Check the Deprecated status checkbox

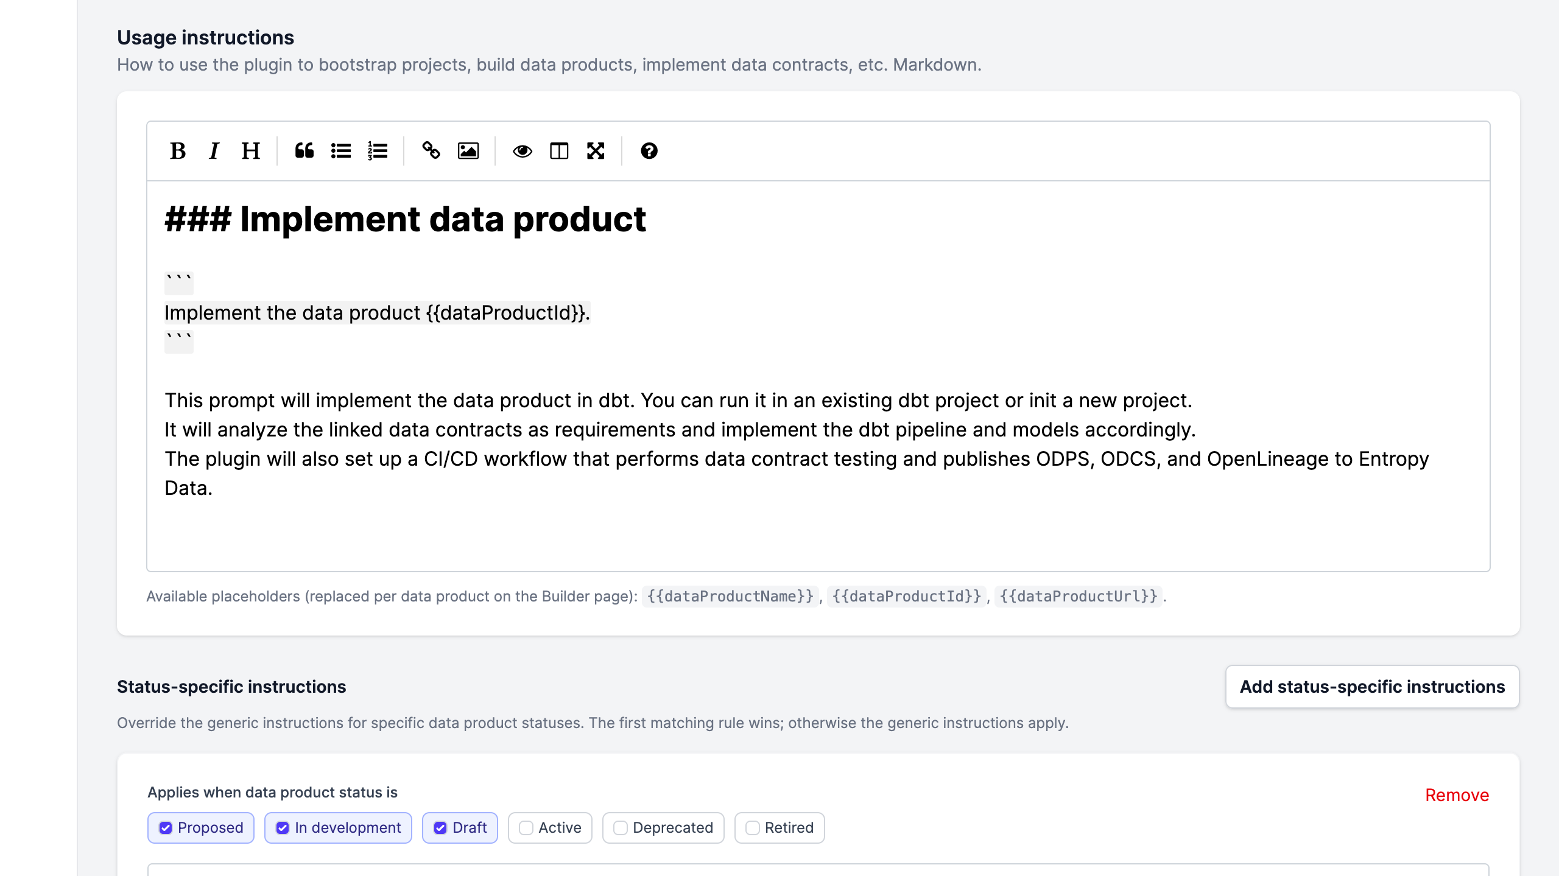coord(621,828)
